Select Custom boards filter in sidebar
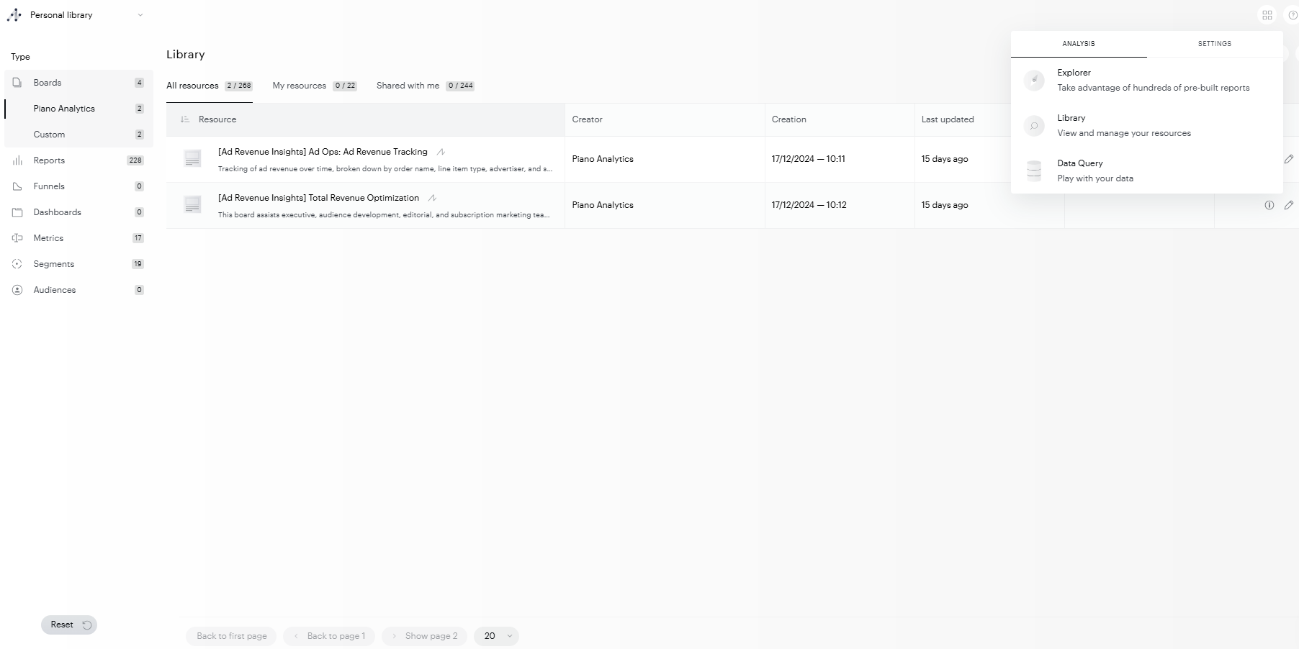Screen dimensions: 1299x649 tap(49, 135)
